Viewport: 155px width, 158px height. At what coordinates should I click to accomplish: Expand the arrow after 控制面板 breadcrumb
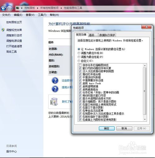(x=38, y=8)
